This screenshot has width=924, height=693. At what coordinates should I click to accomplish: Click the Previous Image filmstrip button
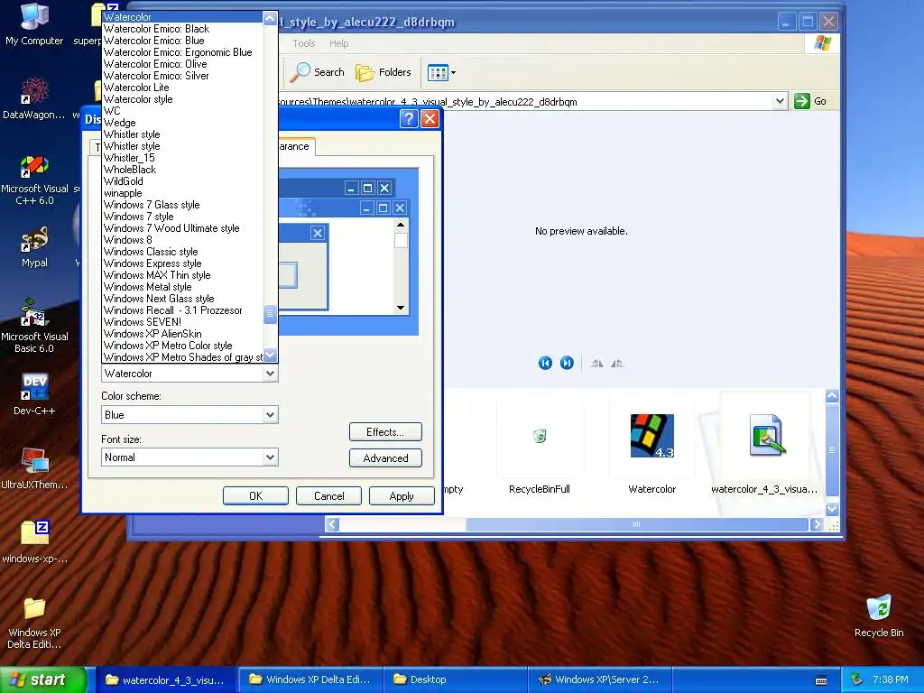[545, 363]
